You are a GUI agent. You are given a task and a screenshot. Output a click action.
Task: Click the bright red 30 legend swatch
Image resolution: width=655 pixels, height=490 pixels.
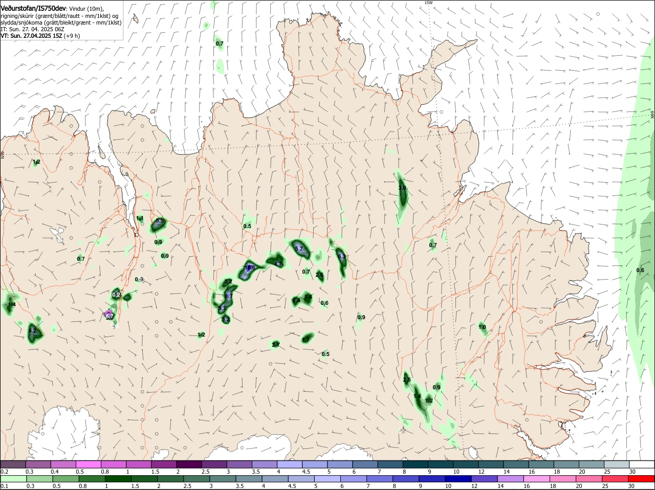642,479
